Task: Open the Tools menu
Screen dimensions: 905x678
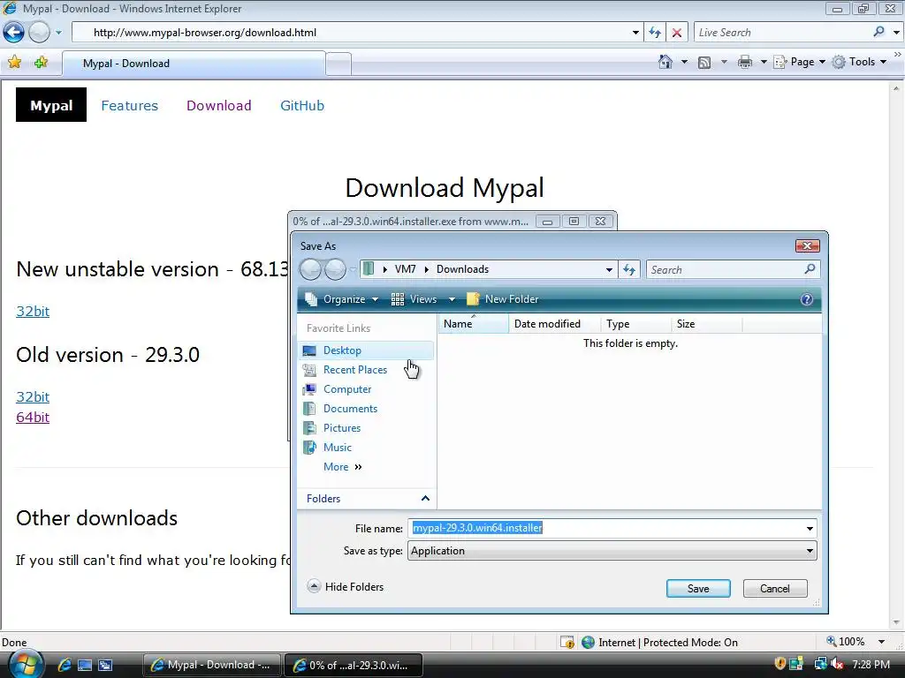Action: [859, 62]
